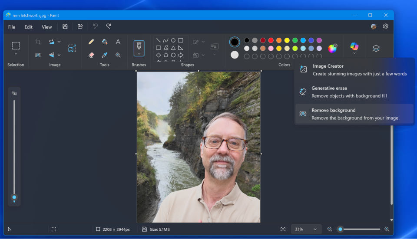Click the Copilot icon
Viewport: 417px width, 239px height.
point(354,46)
